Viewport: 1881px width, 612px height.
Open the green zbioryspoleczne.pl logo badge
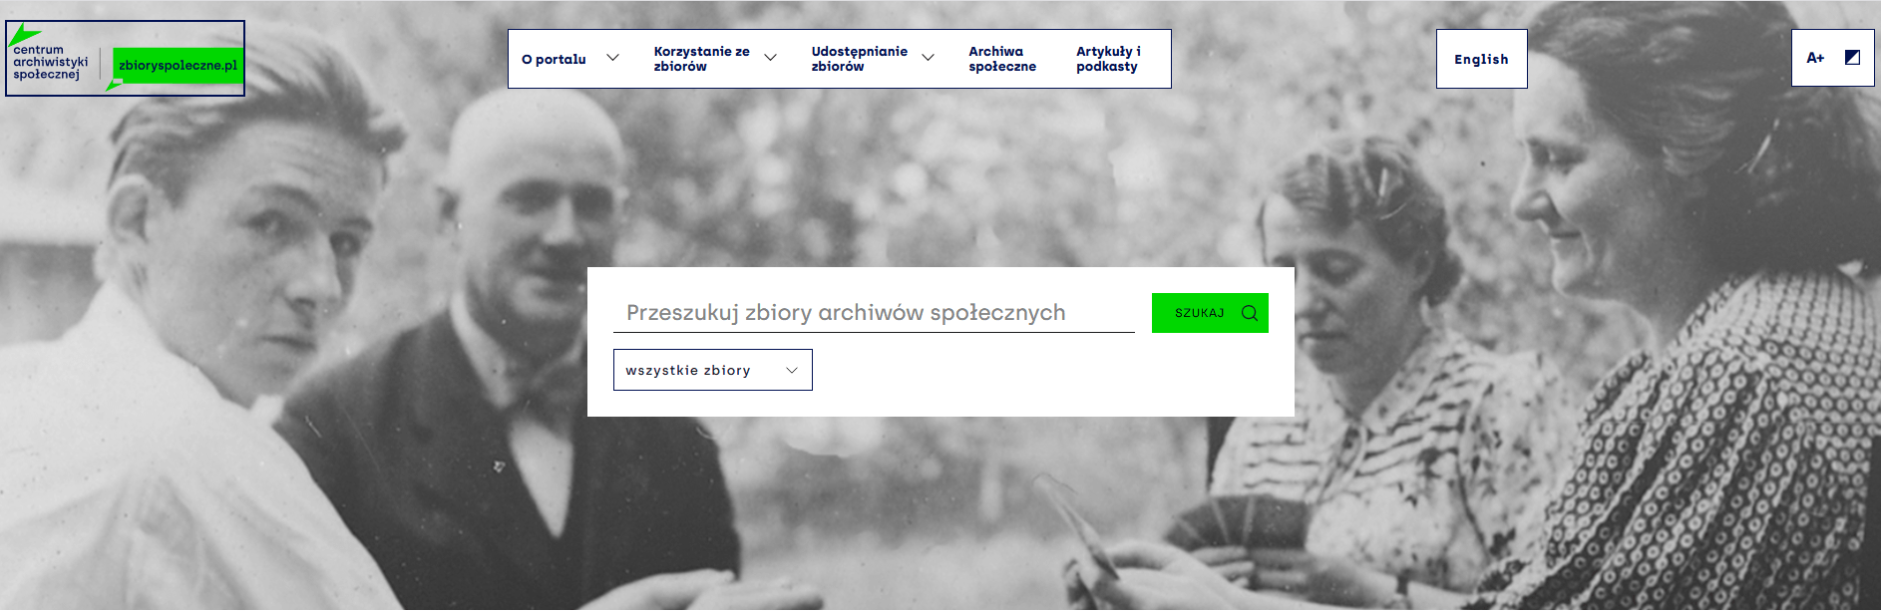(x=178, y=66)
